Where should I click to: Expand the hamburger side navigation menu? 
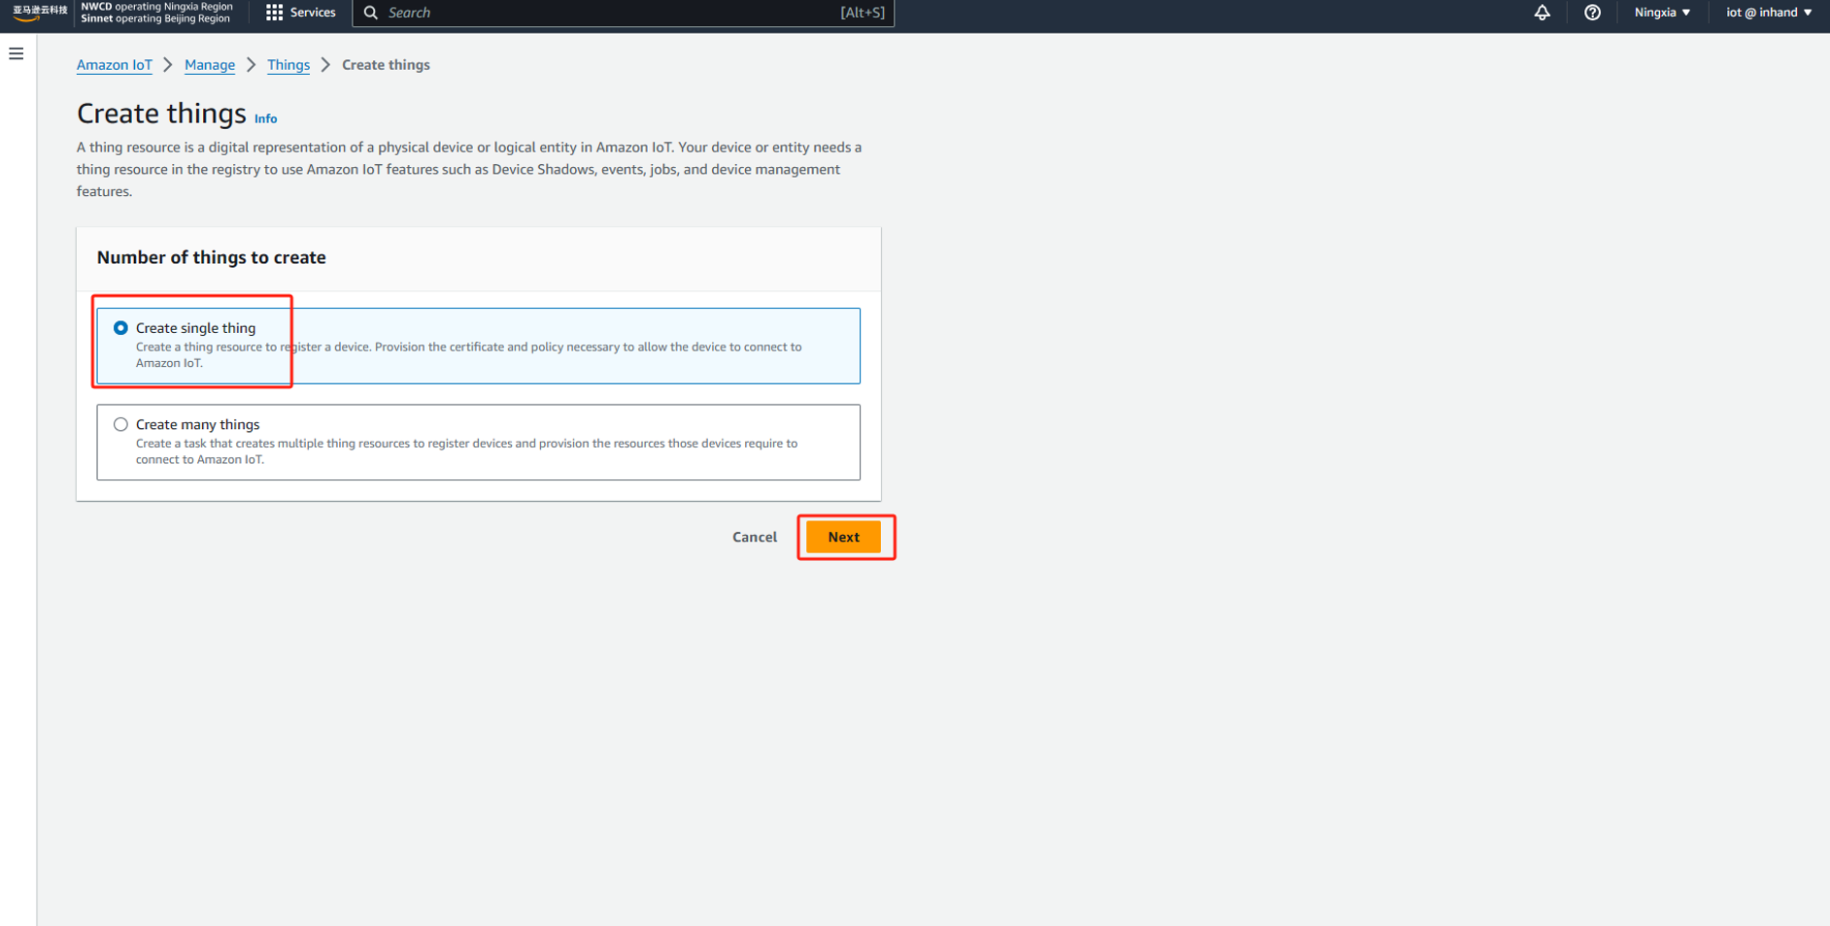point(17,54)
